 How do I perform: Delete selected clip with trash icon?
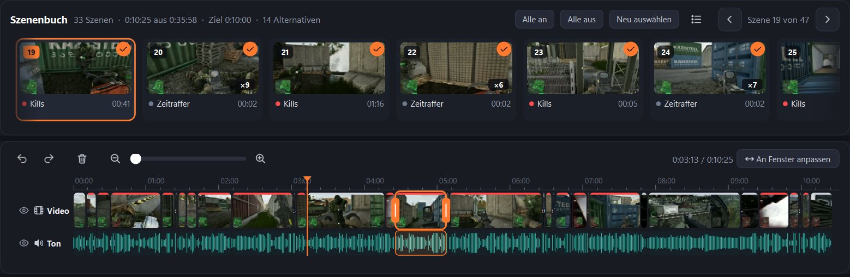82,159
